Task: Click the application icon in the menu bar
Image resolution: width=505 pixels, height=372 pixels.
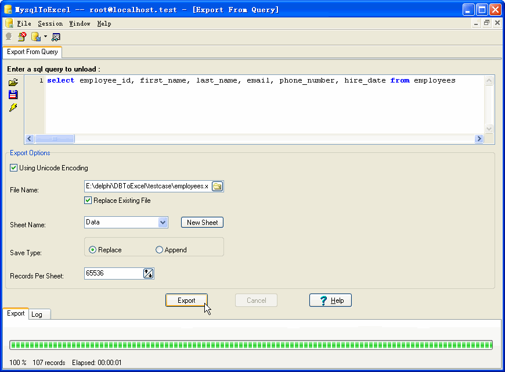Action: [x=9, y=23]
